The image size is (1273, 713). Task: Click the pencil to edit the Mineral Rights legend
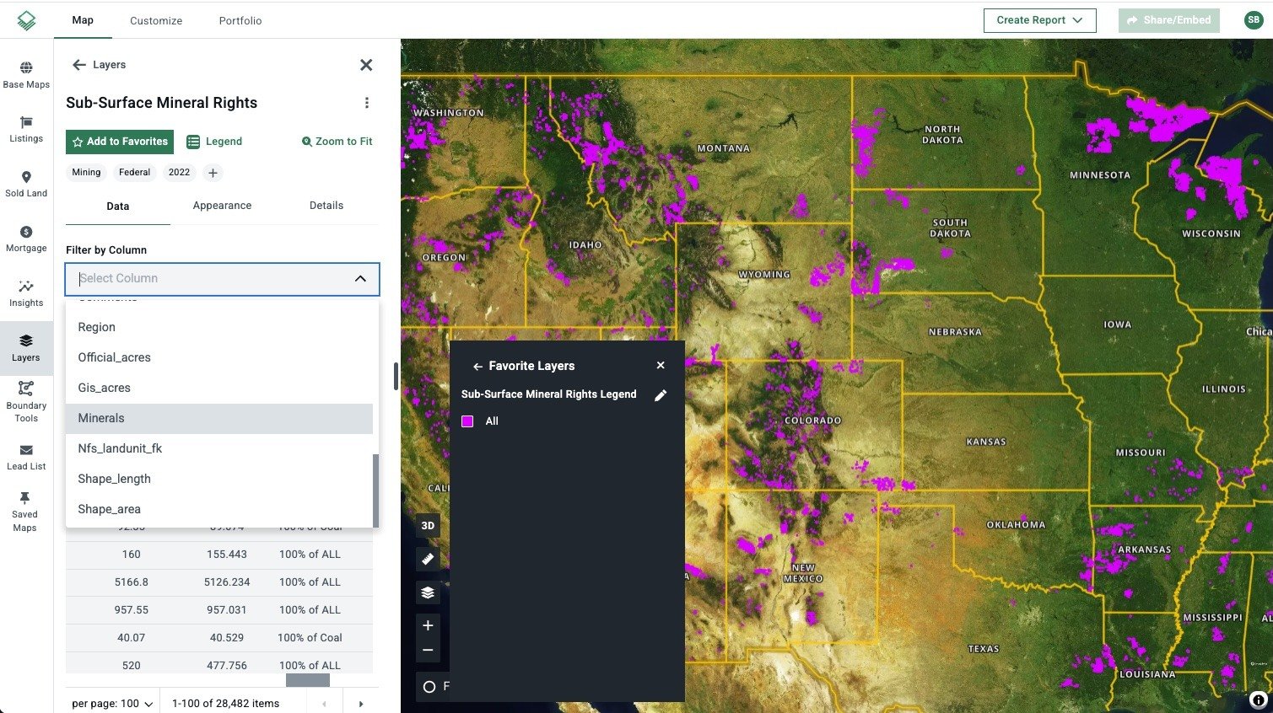pyautogui.click(x=661, y=394)
